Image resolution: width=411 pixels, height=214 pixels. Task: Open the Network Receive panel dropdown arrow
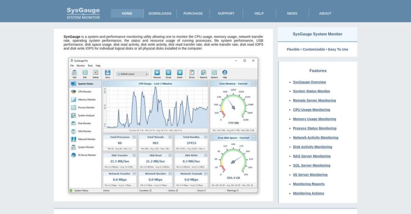tap(170, 174)
